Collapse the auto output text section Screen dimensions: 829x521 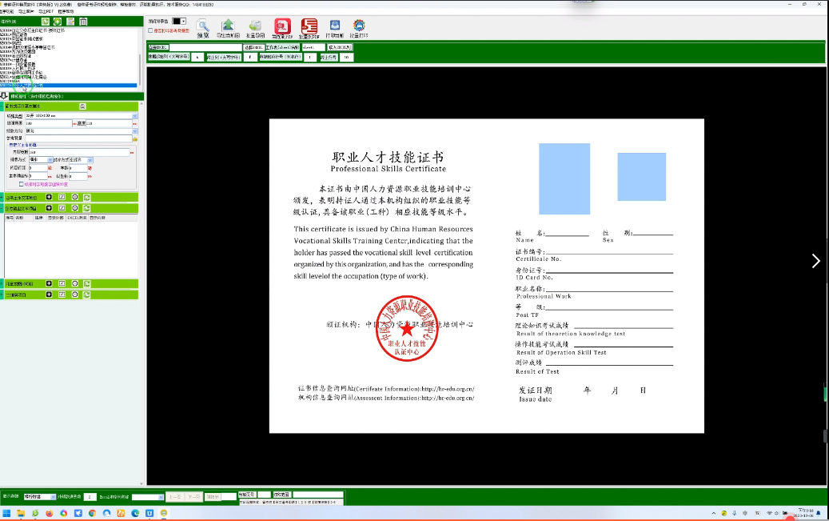coord(2,208)
